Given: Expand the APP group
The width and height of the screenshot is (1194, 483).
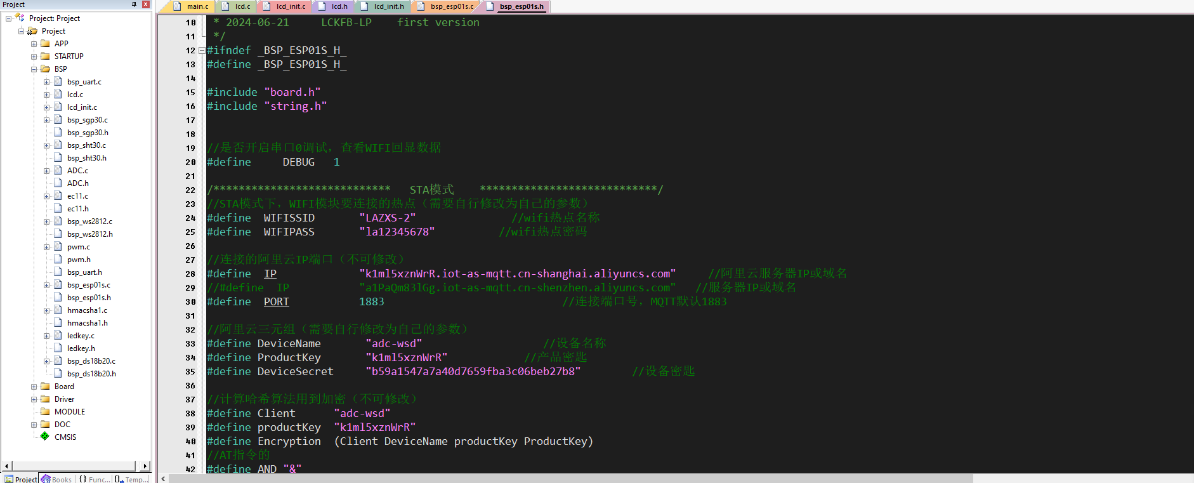Looking at the screenshot, I should click(x=34, y=44).
